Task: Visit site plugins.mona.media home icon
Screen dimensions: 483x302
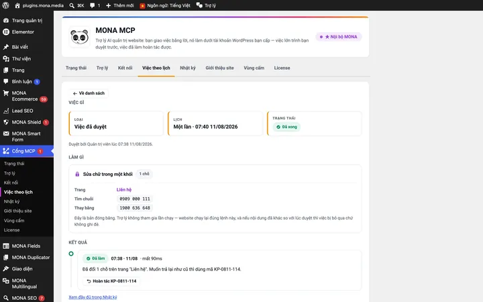Action: tap(17, 5)
